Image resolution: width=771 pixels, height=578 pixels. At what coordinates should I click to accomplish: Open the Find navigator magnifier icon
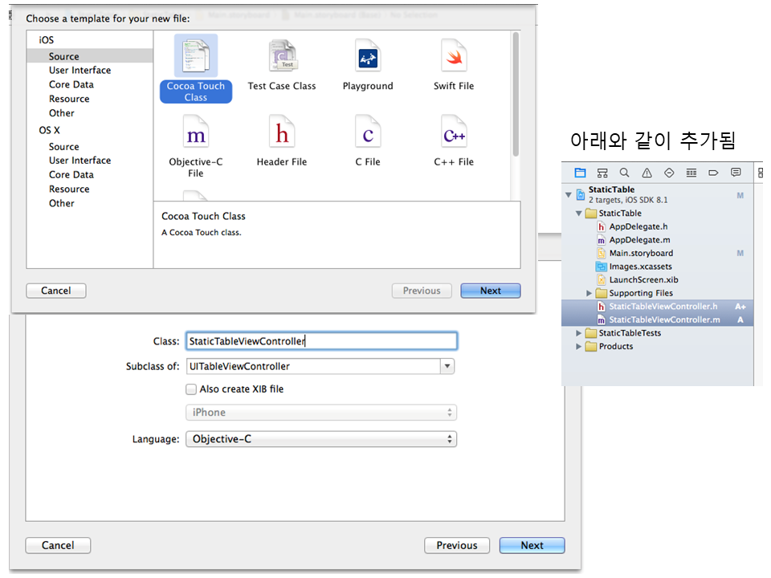click(624, 173)
